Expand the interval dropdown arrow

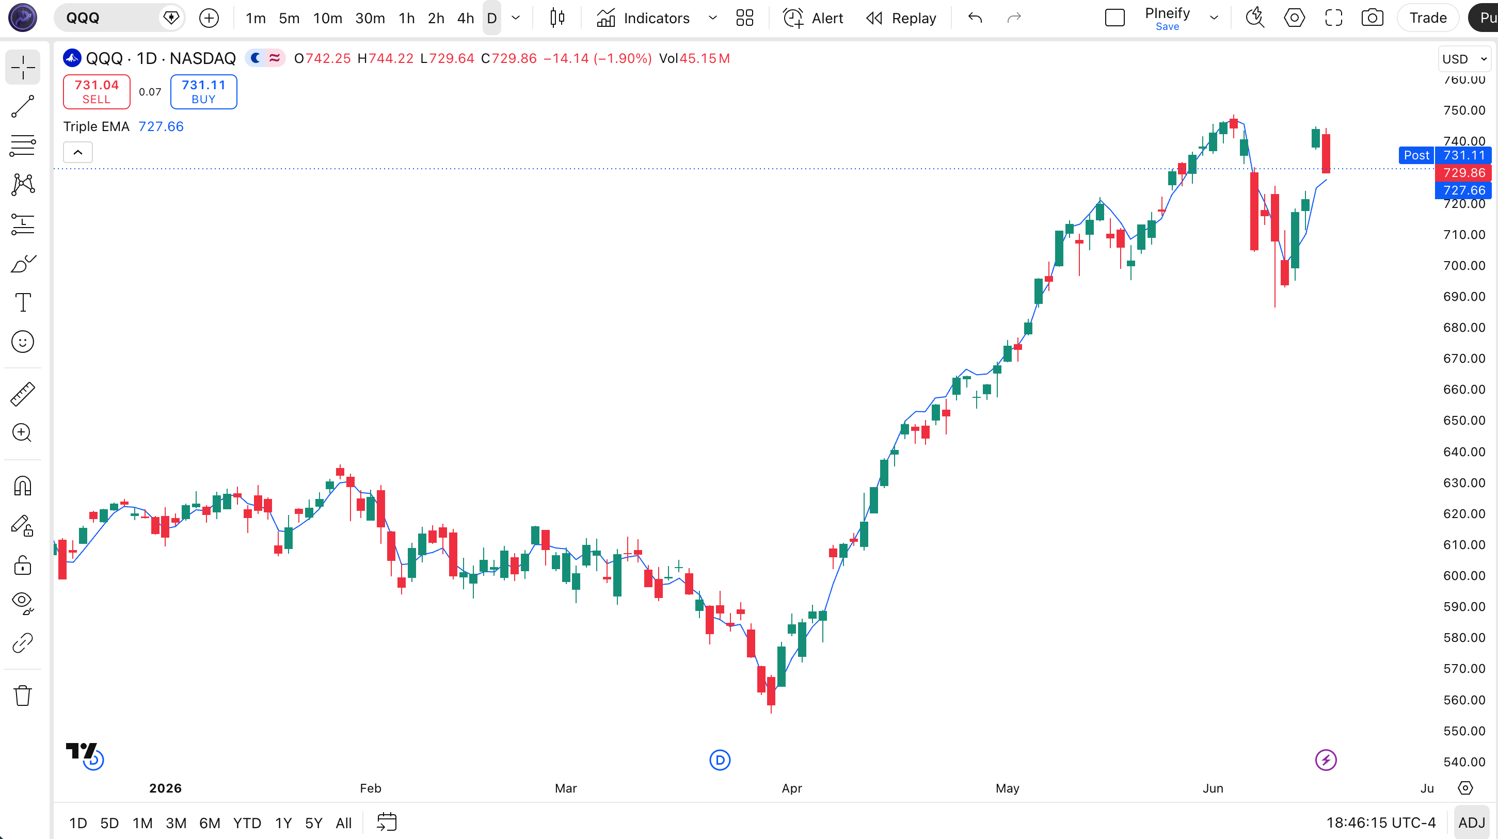(515, 18)
